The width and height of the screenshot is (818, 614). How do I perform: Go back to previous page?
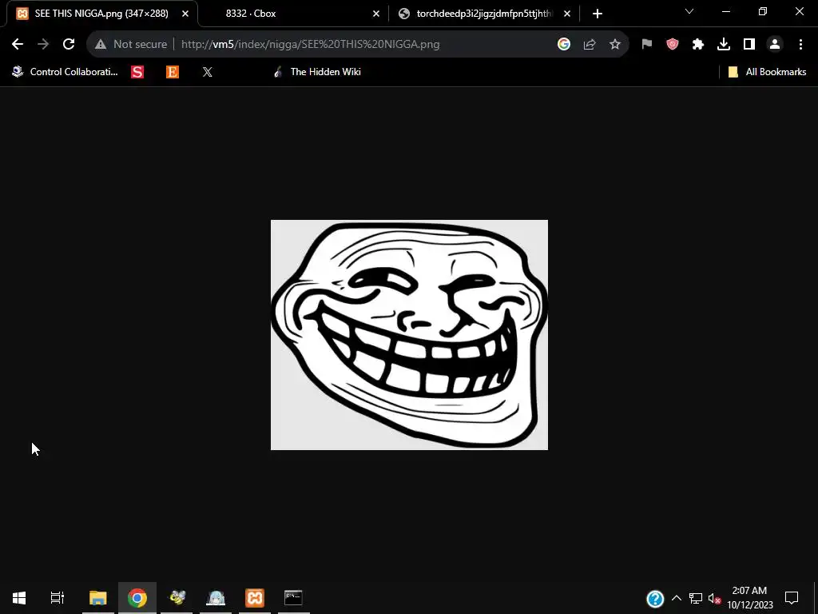[x=18, y=45]
